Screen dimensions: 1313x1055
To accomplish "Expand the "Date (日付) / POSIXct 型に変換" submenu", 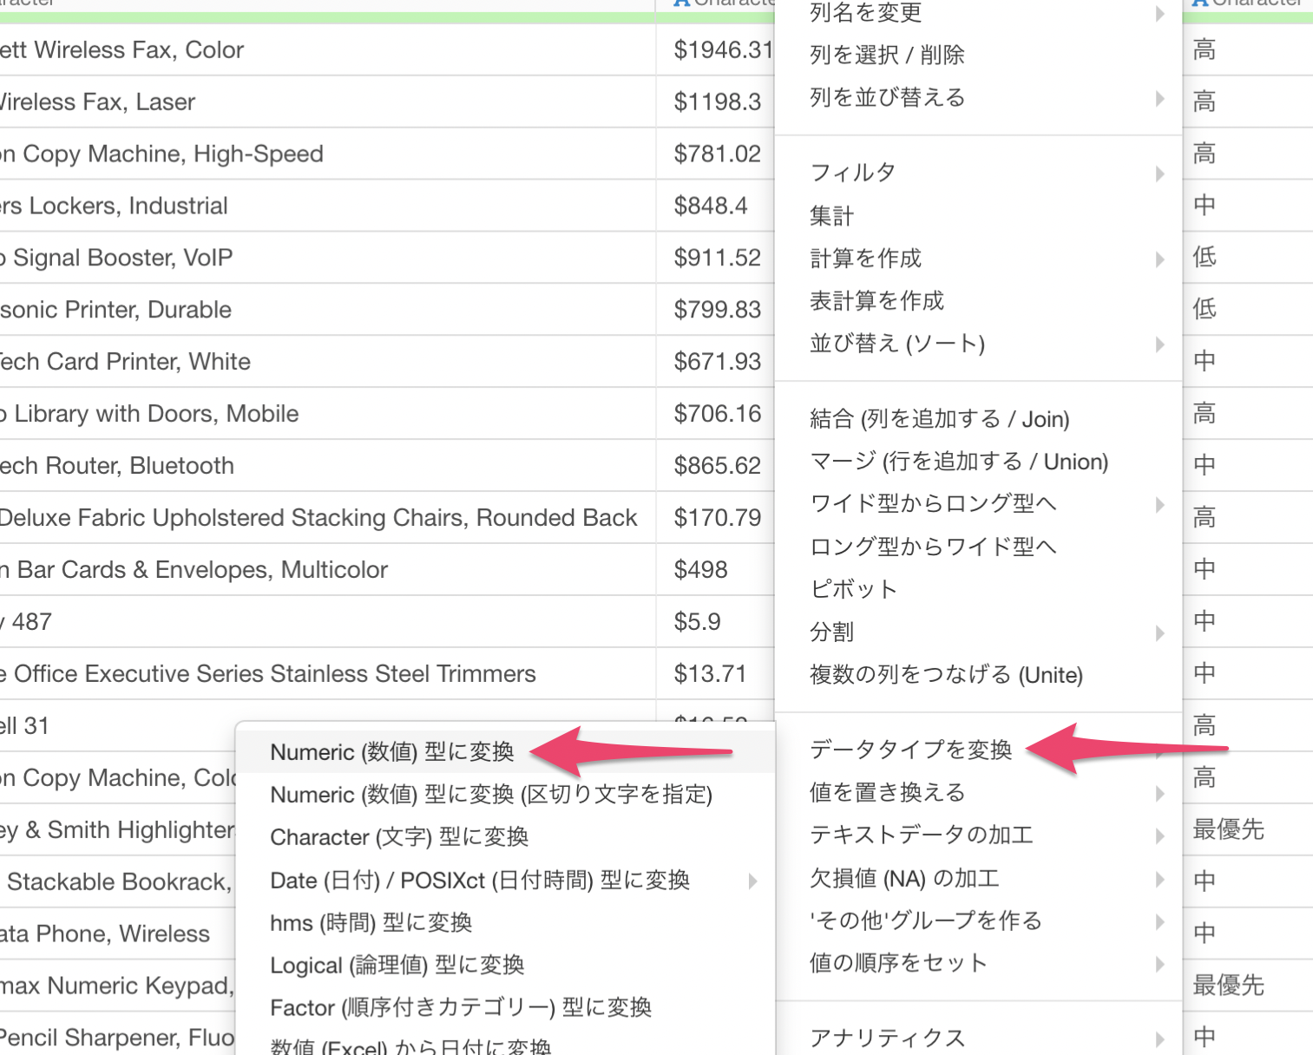I will 480,880.
